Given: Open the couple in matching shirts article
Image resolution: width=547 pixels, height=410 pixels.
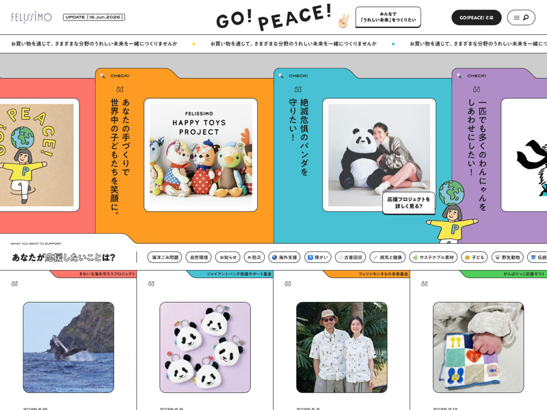Looking at the screenshot, I should point(341,347).
